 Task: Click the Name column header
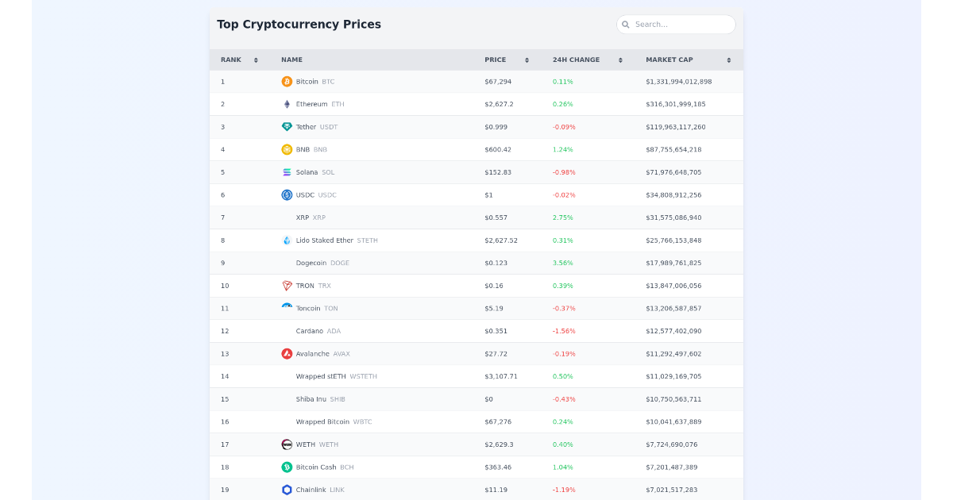[x=291, y=60]
